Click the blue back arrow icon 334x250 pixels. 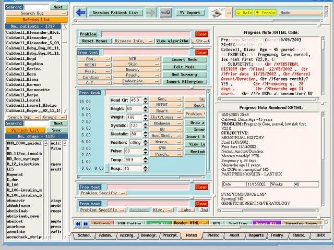tap(81, 12)
